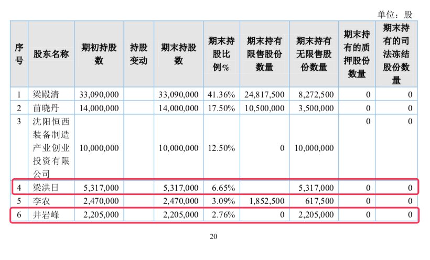Viewport: 430px width, 260px height.
Task: Click 李农's 期初持股数 value 2,470,000
Action: coord(101,201)
